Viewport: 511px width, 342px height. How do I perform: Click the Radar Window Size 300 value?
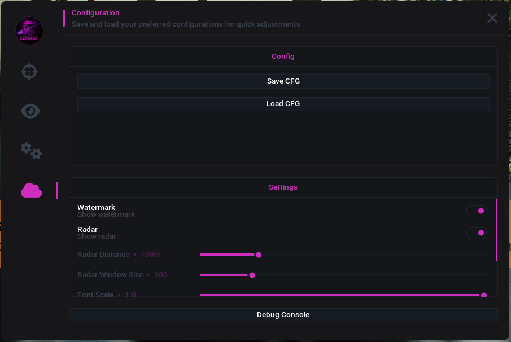tap(161, 275)
